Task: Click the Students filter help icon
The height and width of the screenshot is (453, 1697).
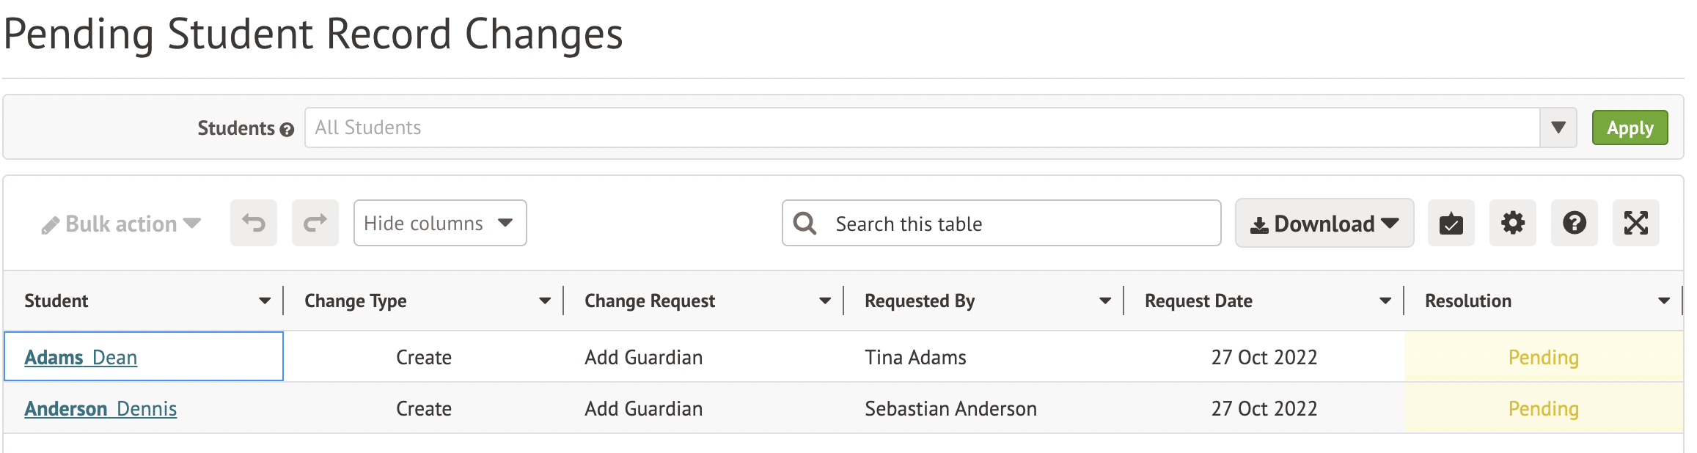Action: pos(287,130)
